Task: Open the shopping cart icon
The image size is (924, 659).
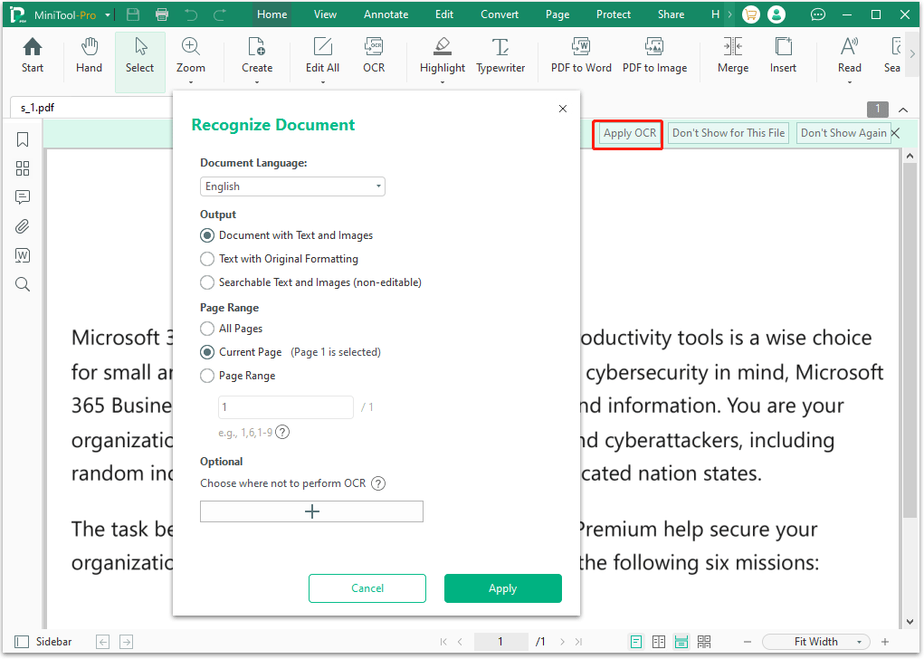Action: [x=751, y=14]
